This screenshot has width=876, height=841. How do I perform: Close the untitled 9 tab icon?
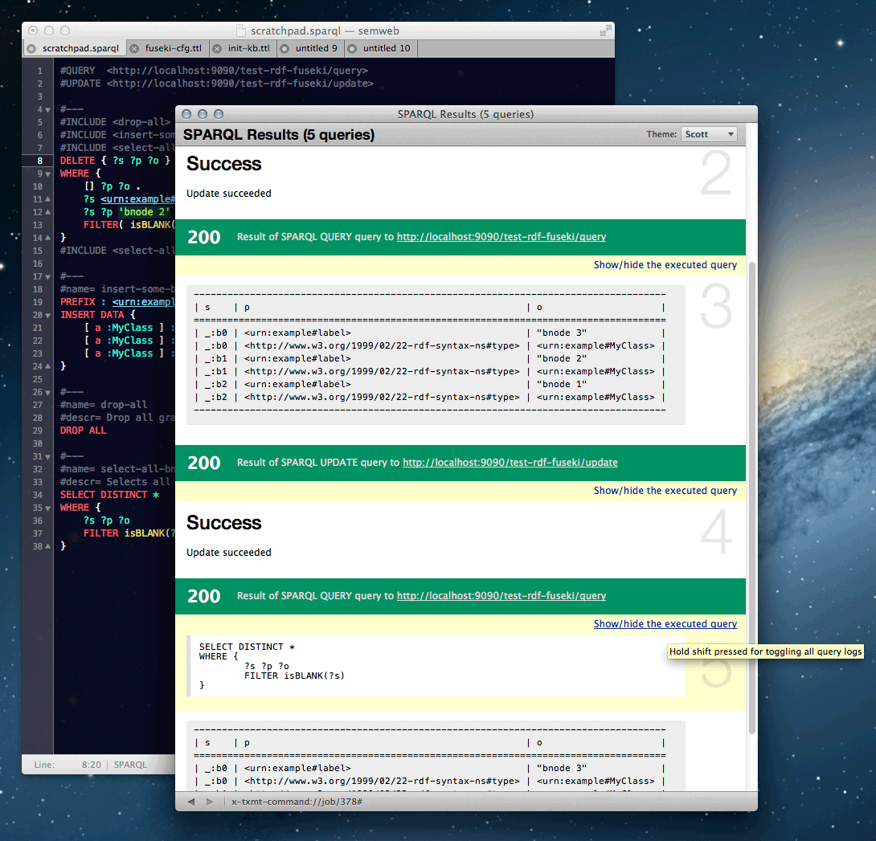pos(284,48)
